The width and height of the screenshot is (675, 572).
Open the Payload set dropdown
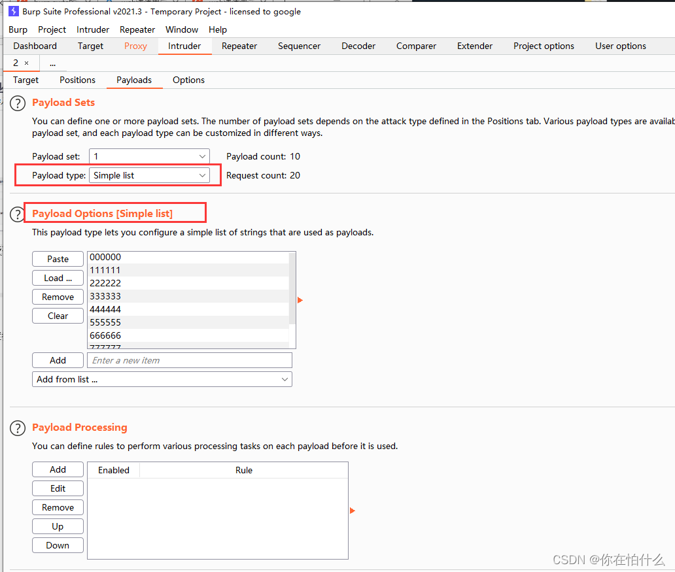click(x=149, y=156)
